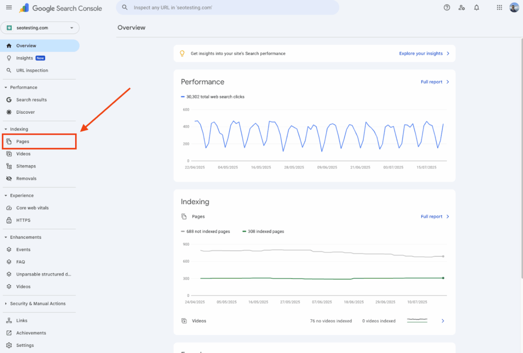Click the URL inspection search field

point(227,7)
